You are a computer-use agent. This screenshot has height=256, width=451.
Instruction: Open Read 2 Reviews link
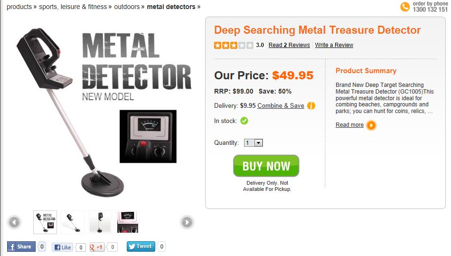tap(289, 45)
